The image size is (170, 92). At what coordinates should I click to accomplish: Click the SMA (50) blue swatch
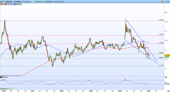tap(15, 4)
